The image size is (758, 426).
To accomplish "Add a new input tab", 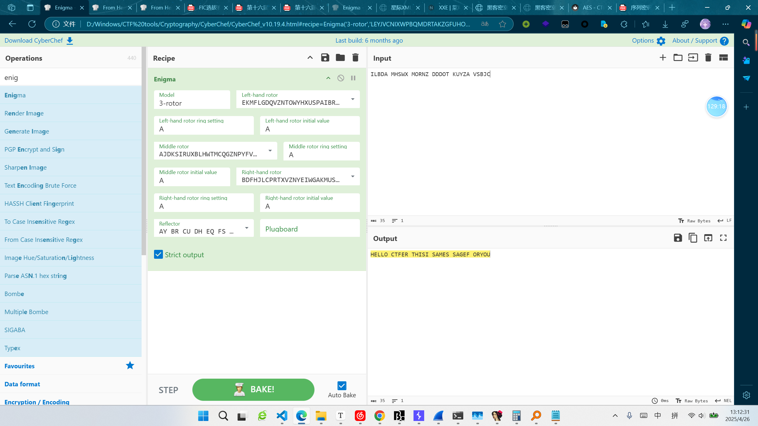I will coord(663,58).
